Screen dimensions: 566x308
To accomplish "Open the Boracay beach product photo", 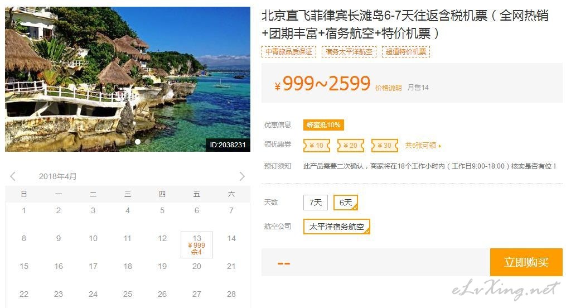I will [x=128, y=79].
